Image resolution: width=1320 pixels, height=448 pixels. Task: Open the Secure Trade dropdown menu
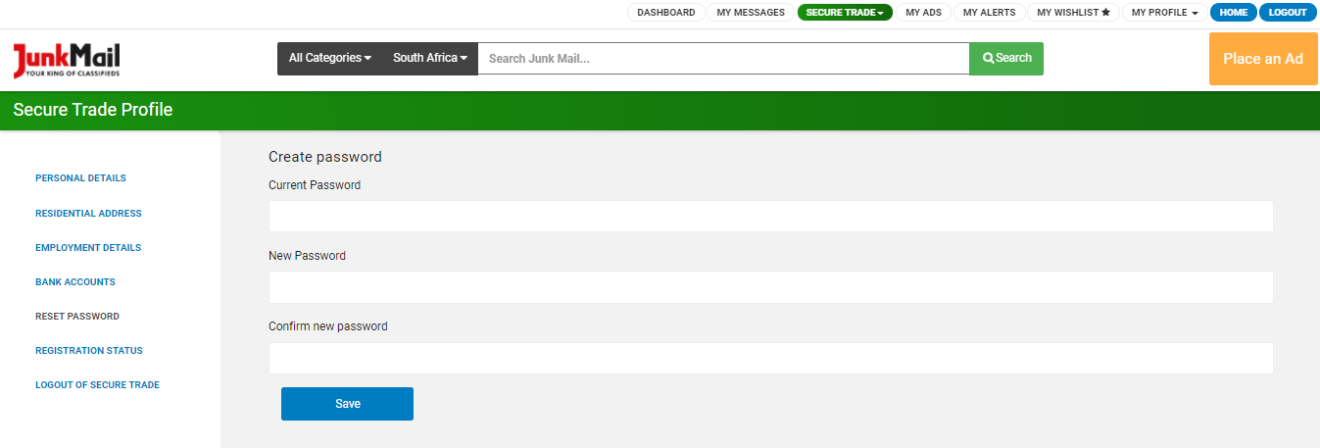click(844, 13)
